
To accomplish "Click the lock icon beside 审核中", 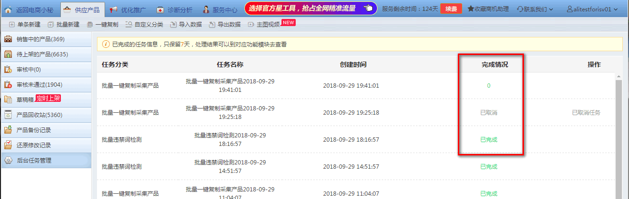I will 8,70.
